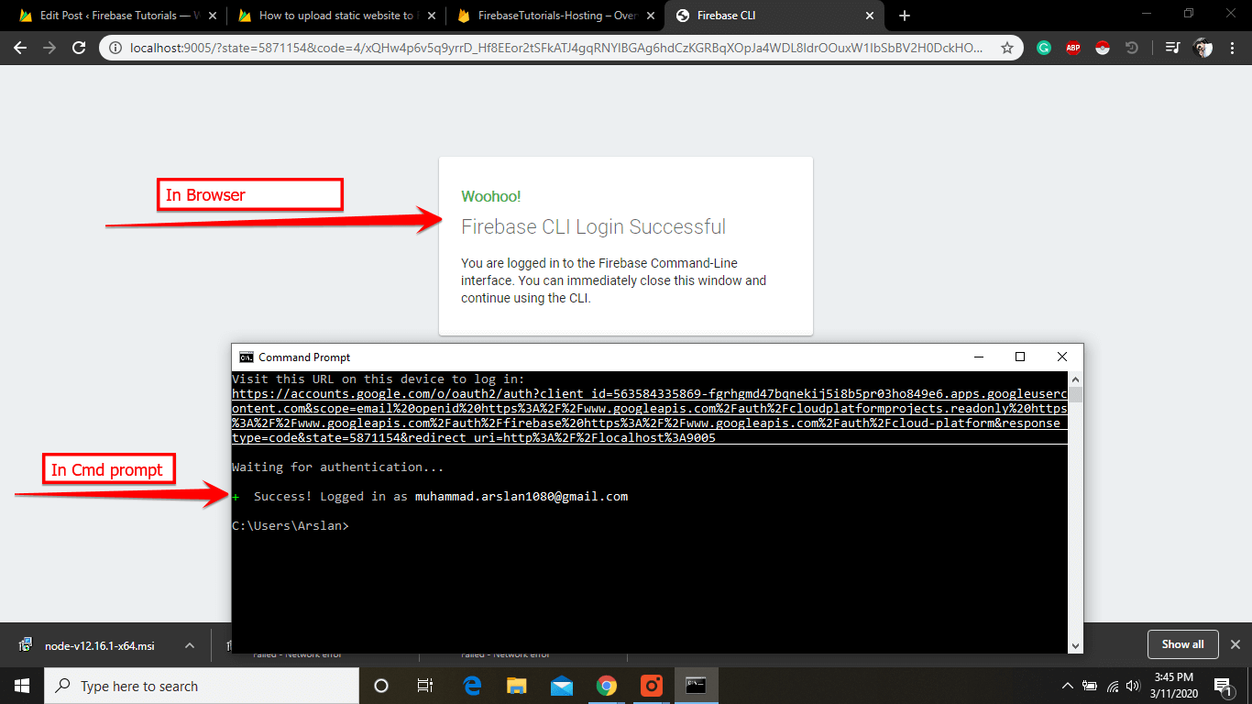This screenshot has height=704, width=1252.
Task: Reload the current page
Action: [79, 48]
